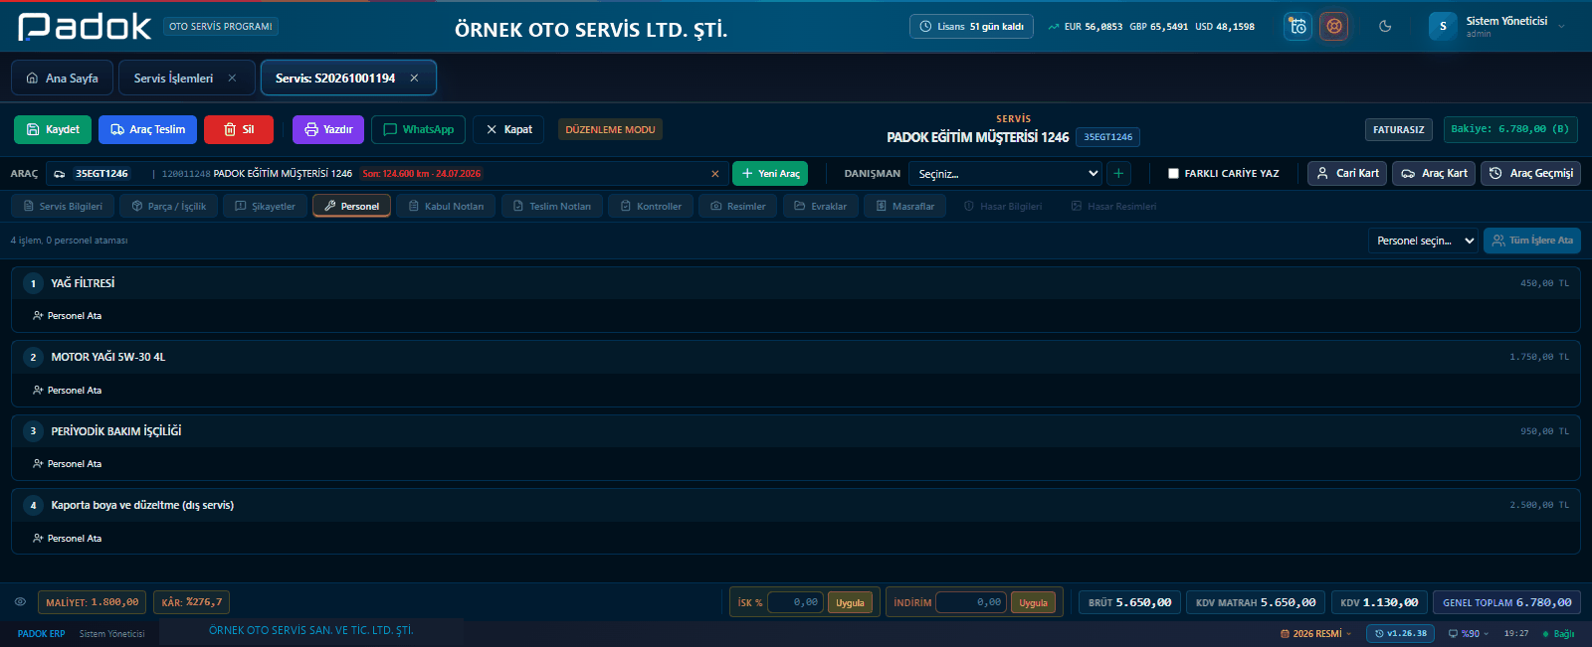Assign personnel to MOTOR YAĞI 5W-30 4L
The height and width of the screenshot is (647, 1592).
[67, 391]
